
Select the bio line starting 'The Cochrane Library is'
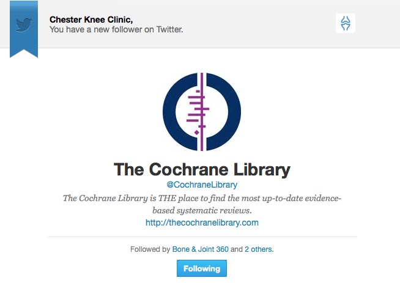point(202,198)
